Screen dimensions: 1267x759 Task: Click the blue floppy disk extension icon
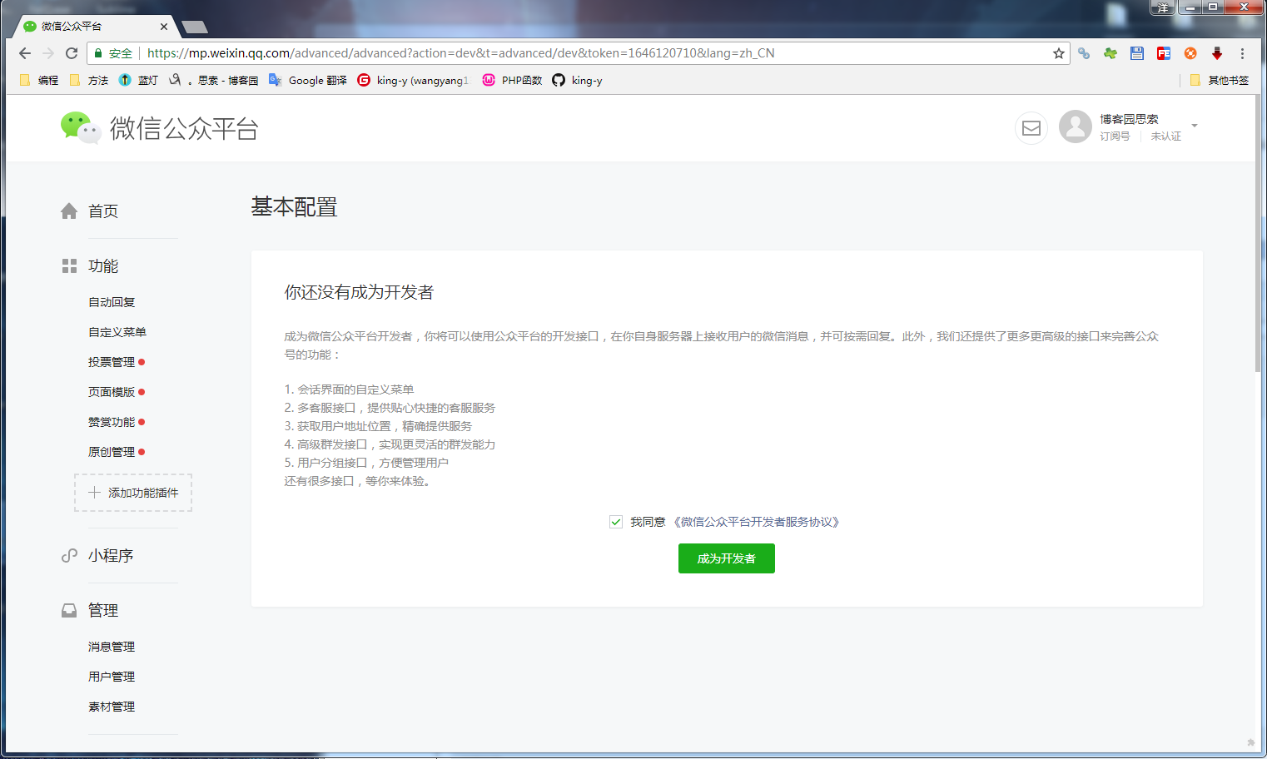point(1137,53)
